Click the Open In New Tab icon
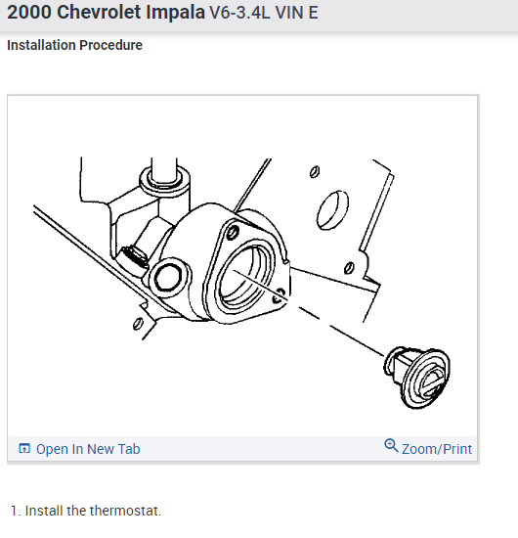 click(x=24, y=448)
